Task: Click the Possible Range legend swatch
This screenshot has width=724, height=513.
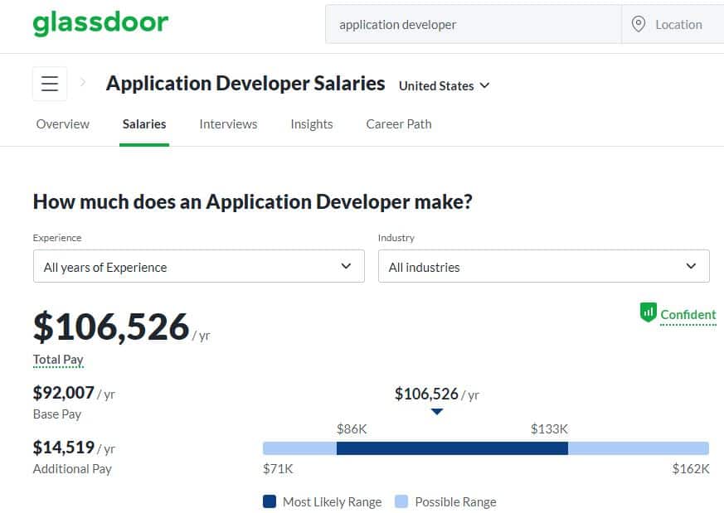Action: tap(401, 501)
